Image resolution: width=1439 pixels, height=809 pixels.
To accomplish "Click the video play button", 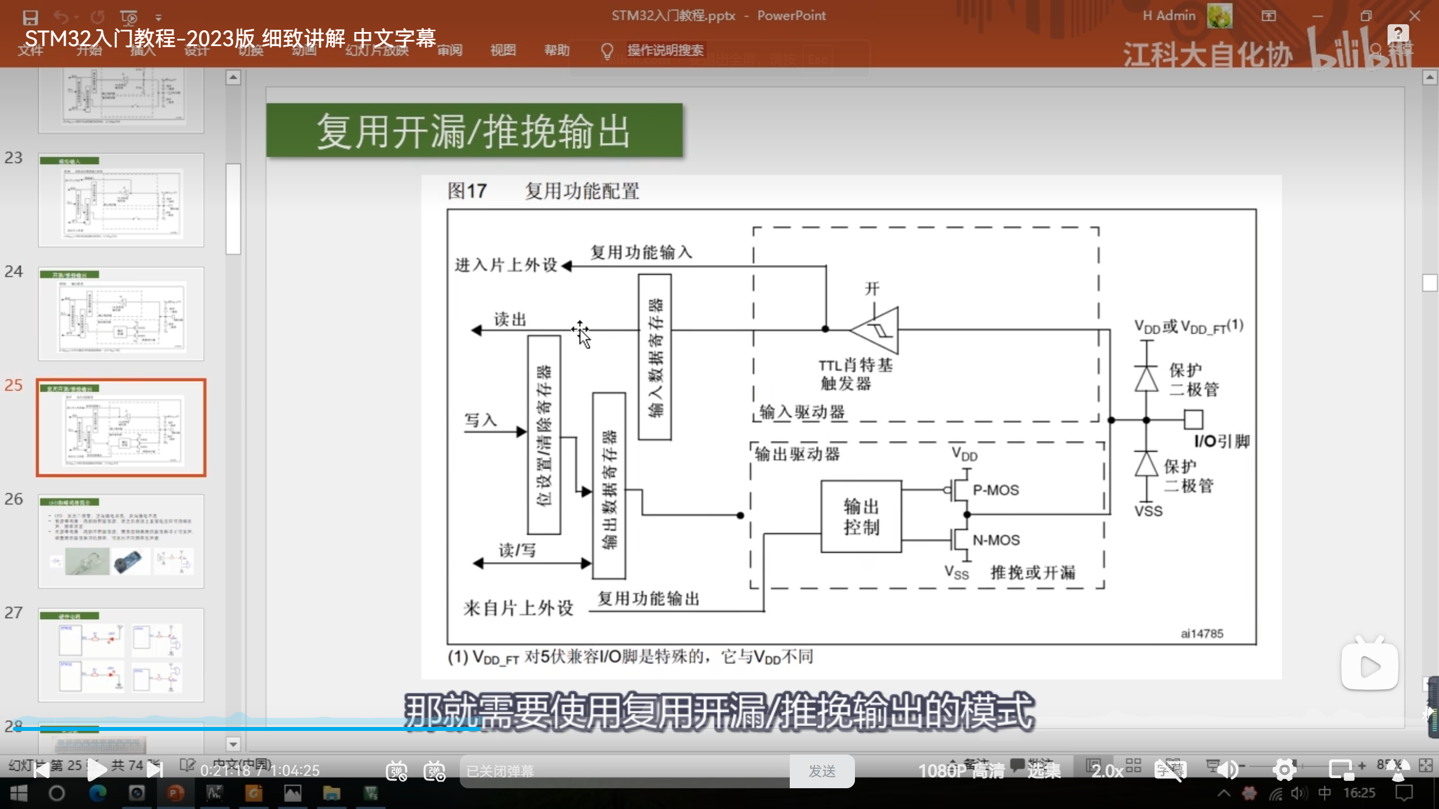I will [97, 770].
